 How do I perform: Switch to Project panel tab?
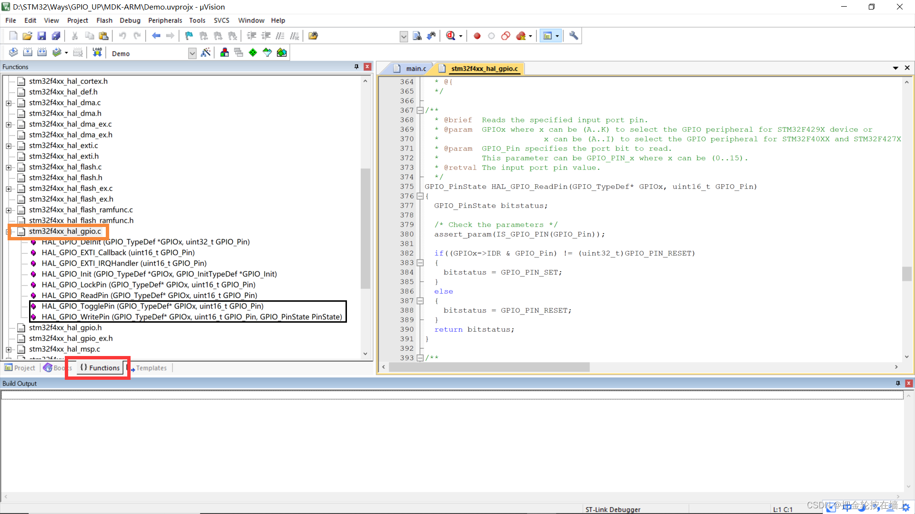point(20,368)
